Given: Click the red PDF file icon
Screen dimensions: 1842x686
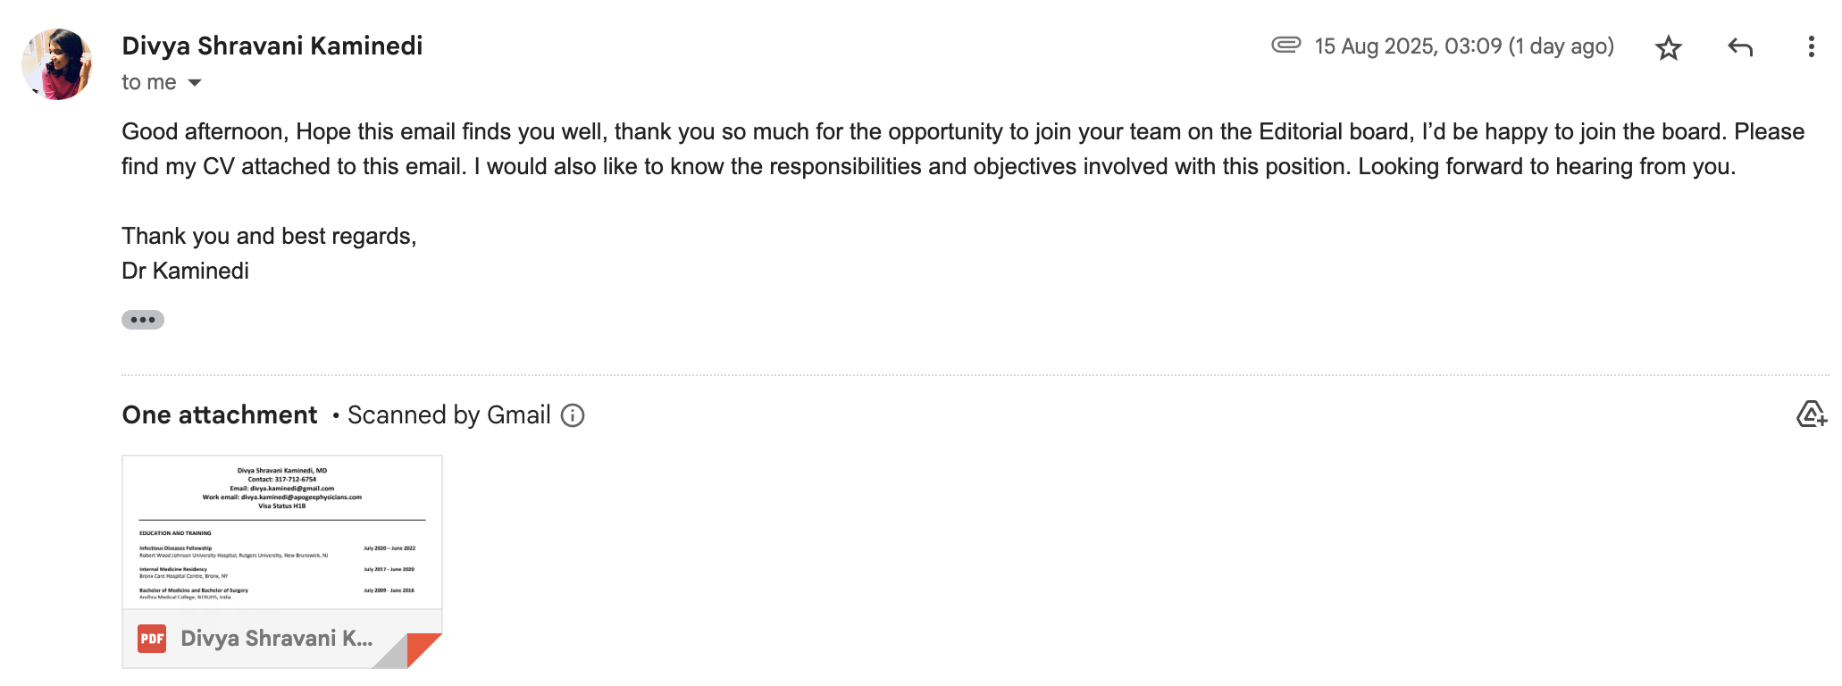Looking at the screenshot, I should click(x=152, y=639).
